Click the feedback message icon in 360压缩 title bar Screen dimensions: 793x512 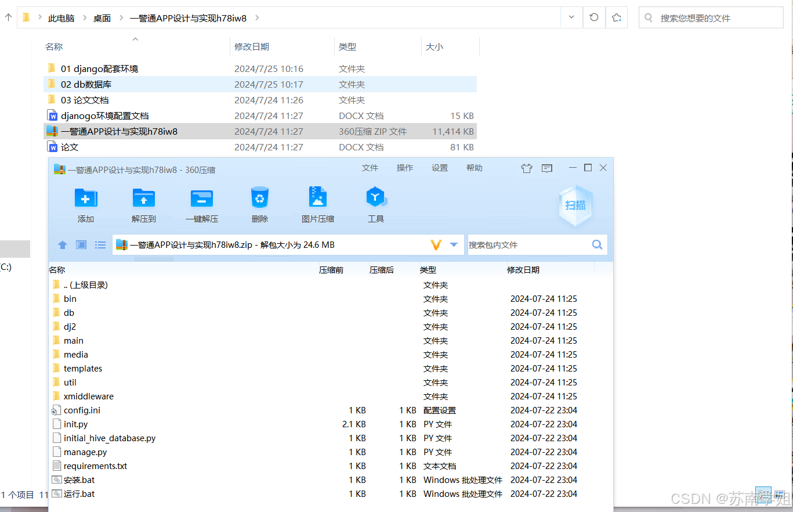pos(546,168)
